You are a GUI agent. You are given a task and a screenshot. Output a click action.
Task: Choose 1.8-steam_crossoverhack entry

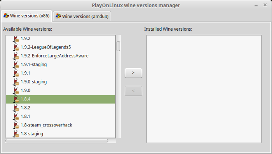tap(46, 125)
